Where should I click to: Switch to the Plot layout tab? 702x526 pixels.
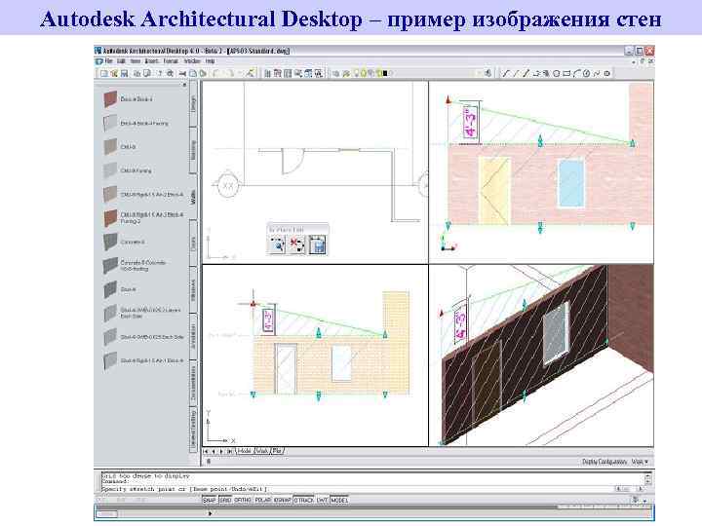pos(277,451)
